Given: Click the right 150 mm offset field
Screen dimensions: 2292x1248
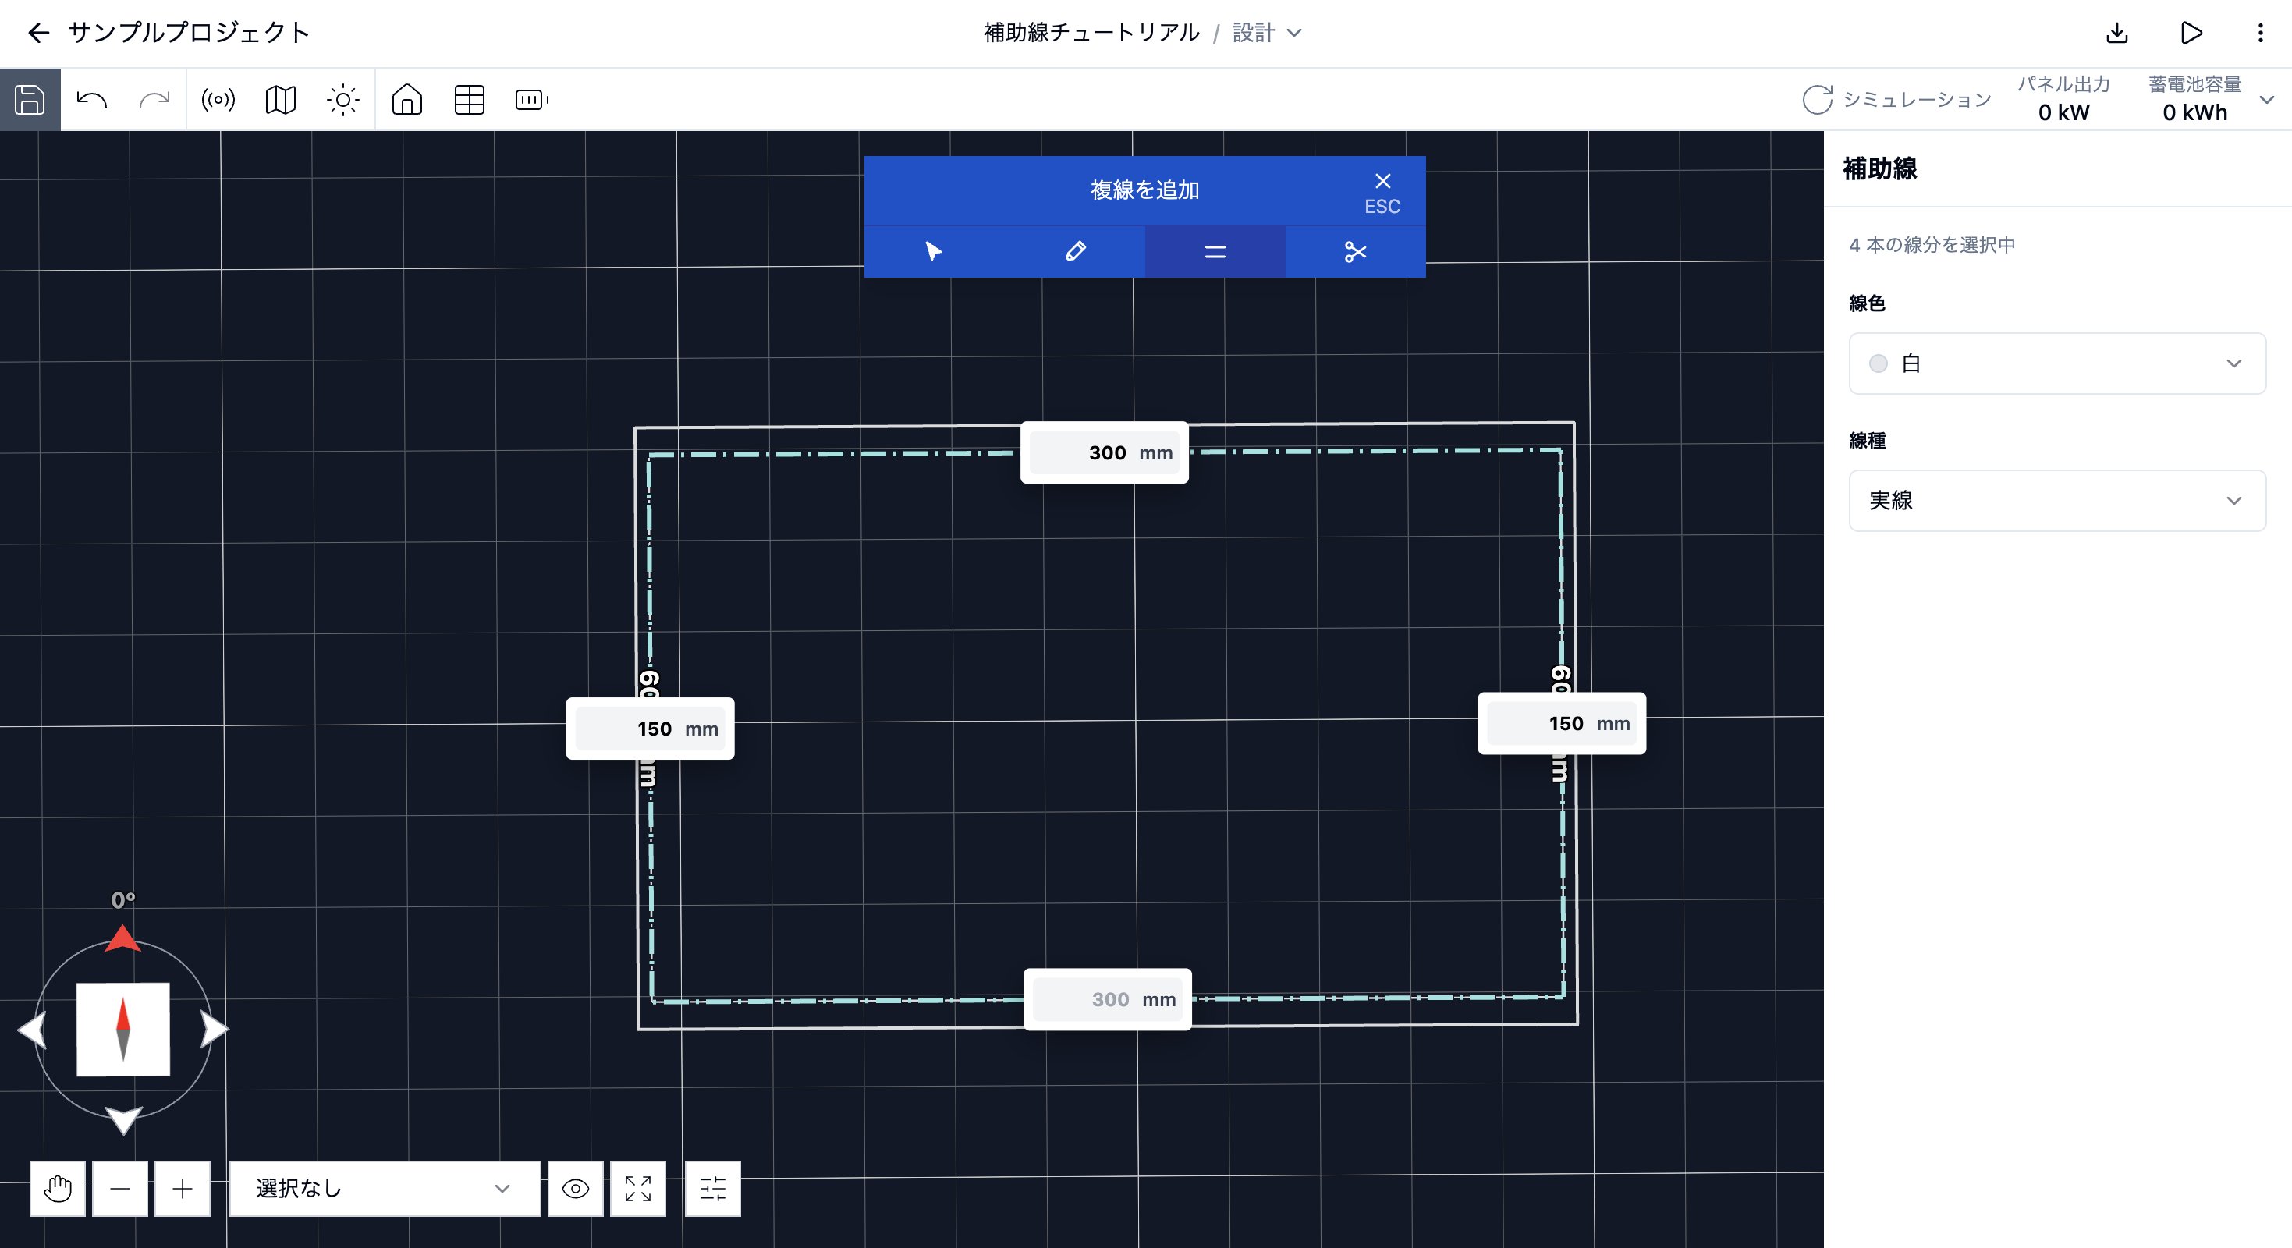Looking at the screenshot, I should click(x=1562, y=723).
